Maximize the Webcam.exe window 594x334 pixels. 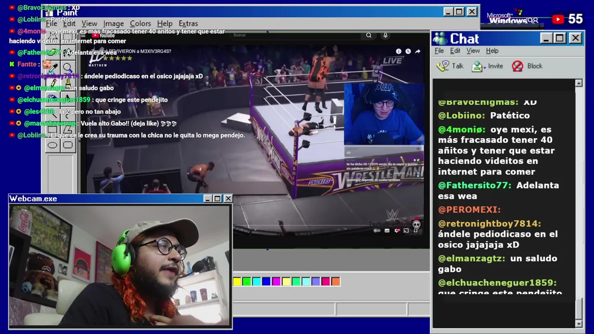point(217,199)
